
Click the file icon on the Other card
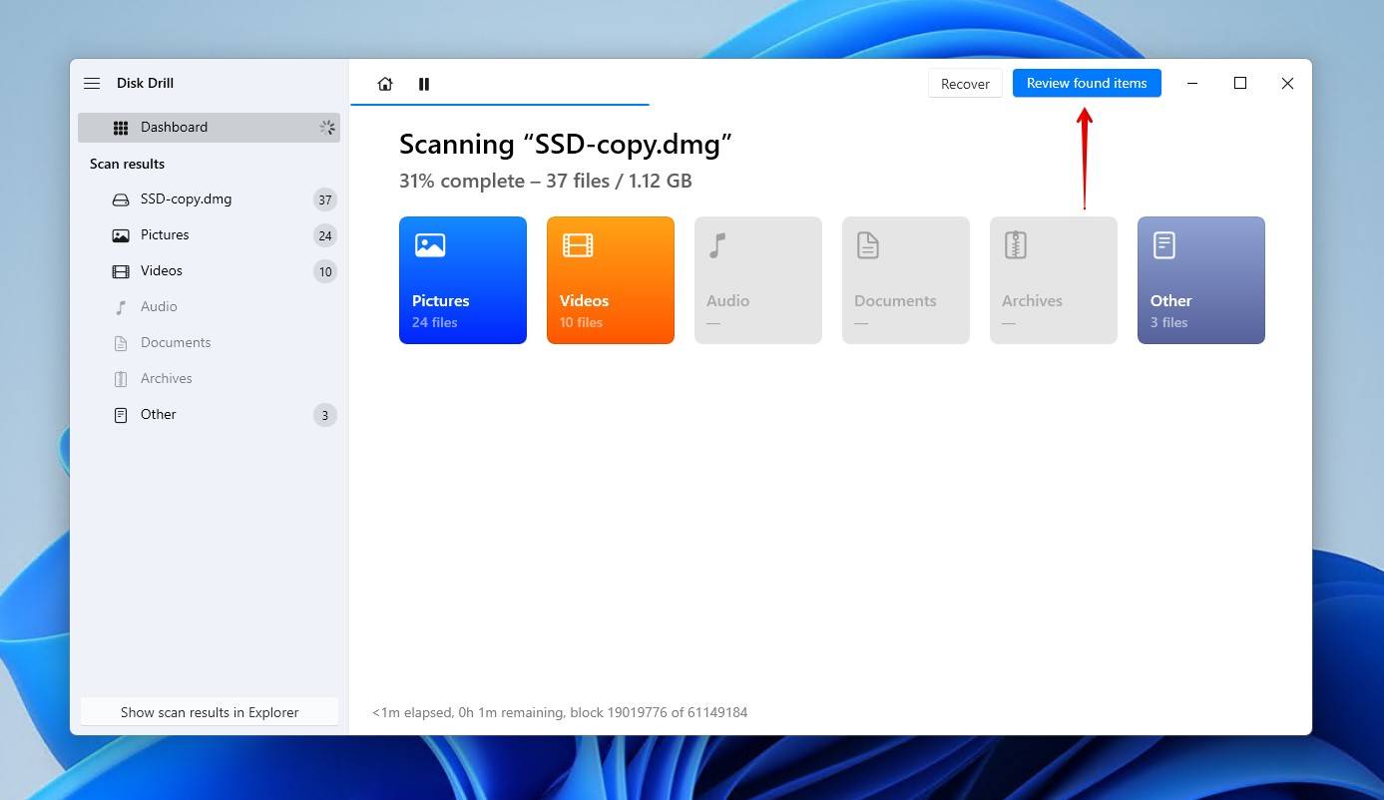[x=1164, y=244]
